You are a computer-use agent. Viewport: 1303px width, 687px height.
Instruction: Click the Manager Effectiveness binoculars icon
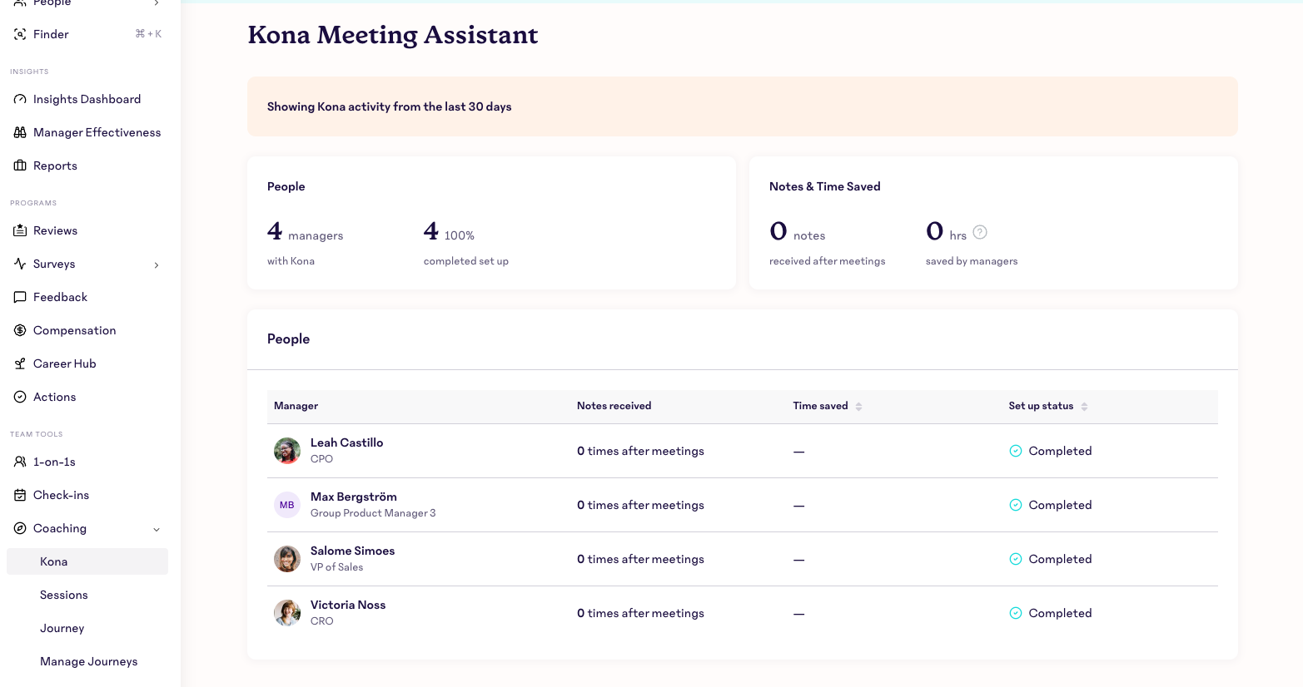tap(20, 132)
